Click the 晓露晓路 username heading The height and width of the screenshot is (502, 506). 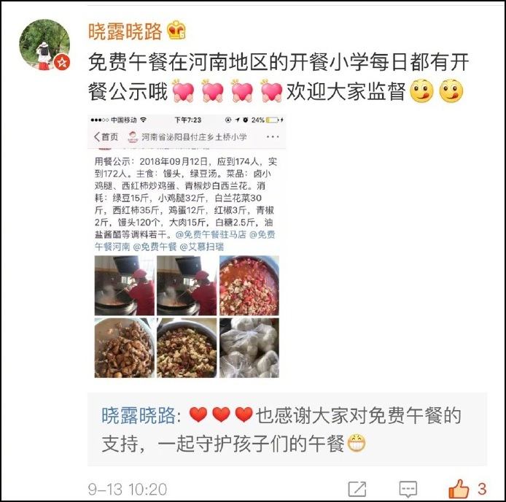[125, 31]
